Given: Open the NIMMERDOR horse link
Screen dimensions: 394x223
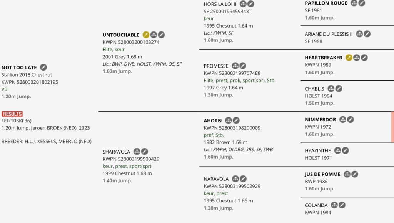Looking at the screenshot, I should pos(320,120).
